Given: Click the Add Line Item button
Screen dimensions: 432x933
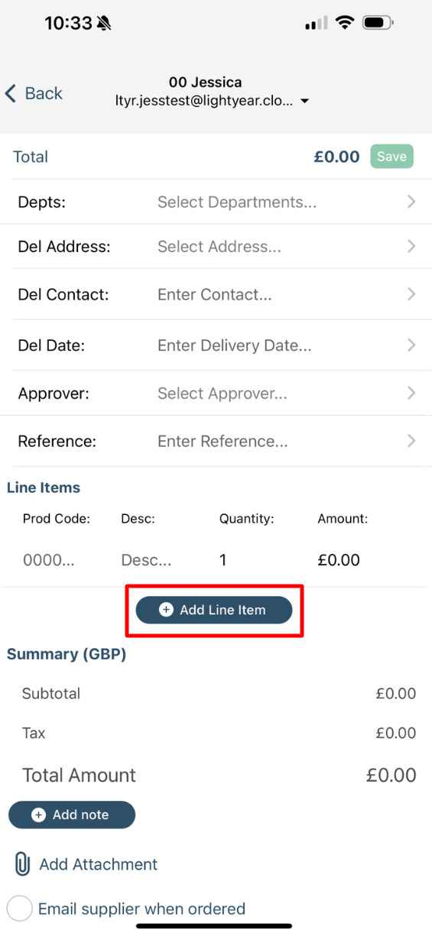Looking at the screenshot, I should pyautogui.click(x=214, y=610).
